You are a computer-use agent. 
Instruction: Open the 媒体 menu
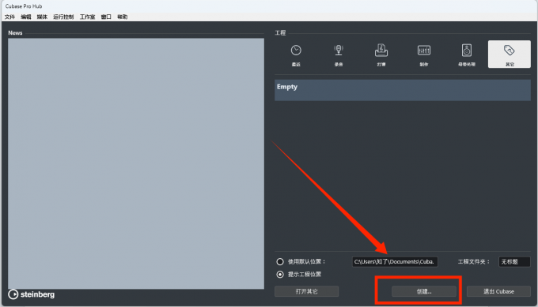tap(42, 17)
